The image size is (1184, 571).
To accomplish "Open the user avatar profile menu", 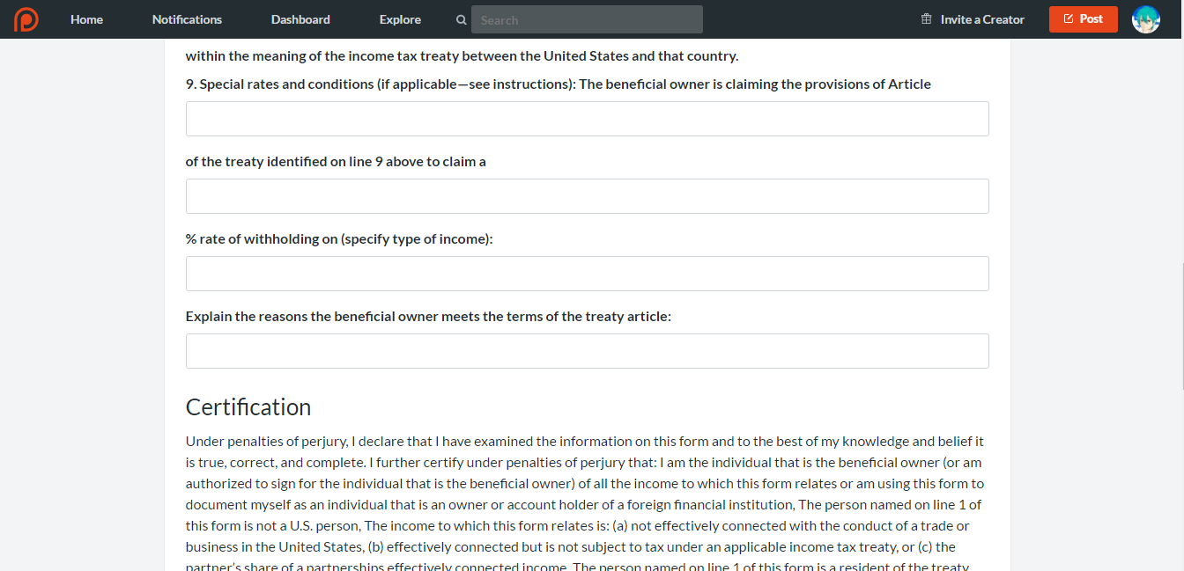I will pos(1145,19).
